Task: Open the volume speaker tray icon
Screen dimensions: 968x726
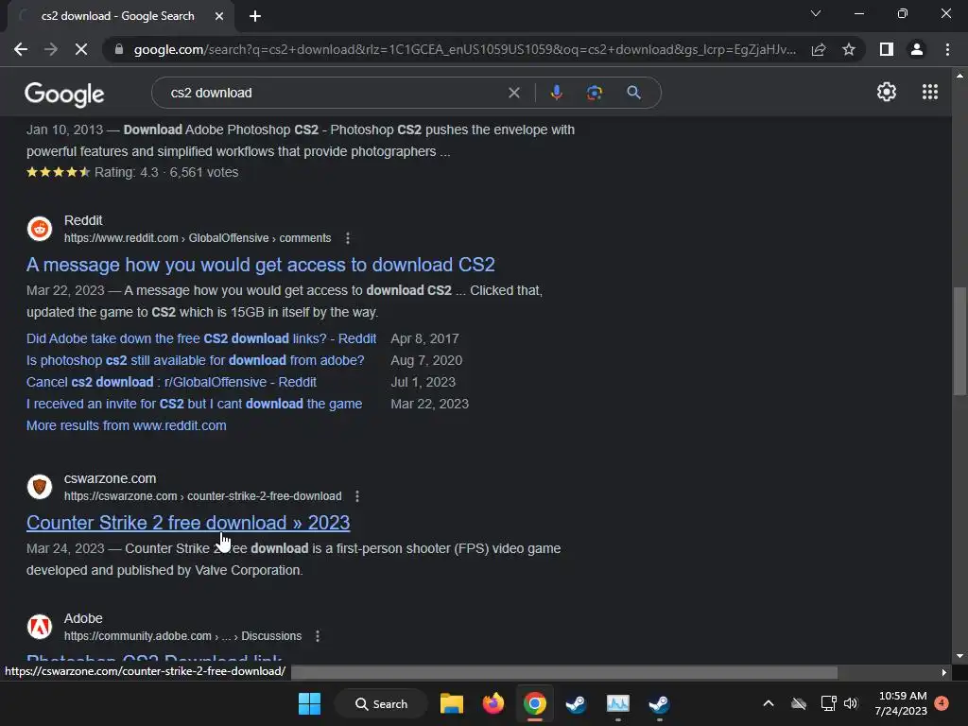Action: (x=851, y=703)
